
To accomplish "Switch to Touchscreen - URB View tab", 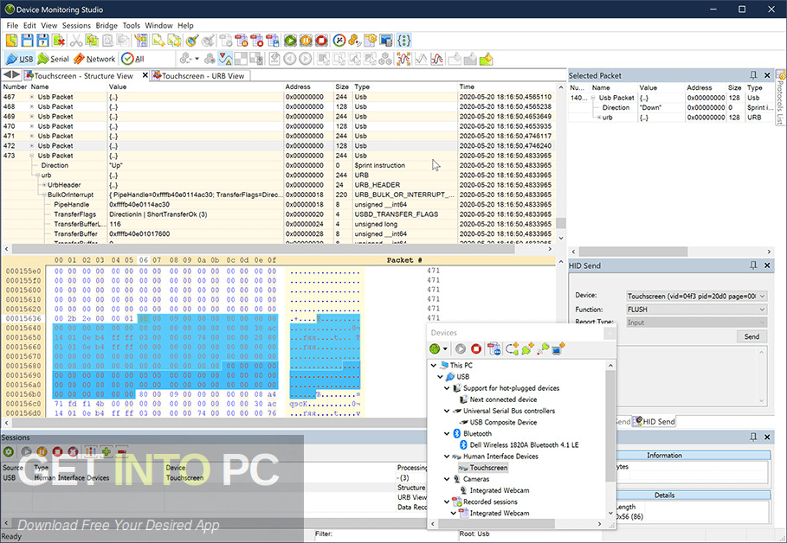I will click(x=200, y=76).
